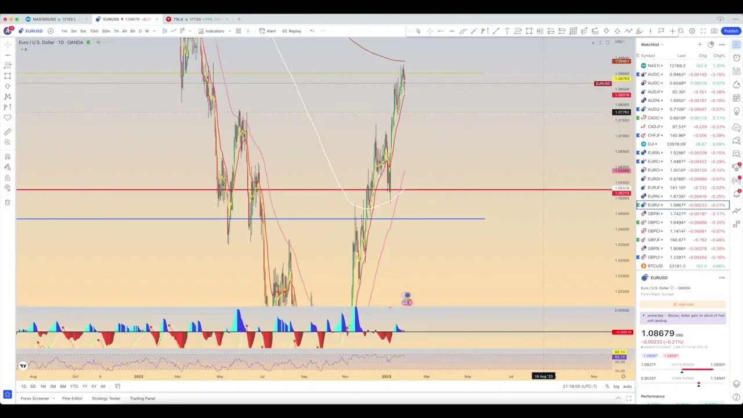The height and width of the screenshot is (418, 743).
Task: Toggle magnet mode in left sidebar
Action: (8, 156)
